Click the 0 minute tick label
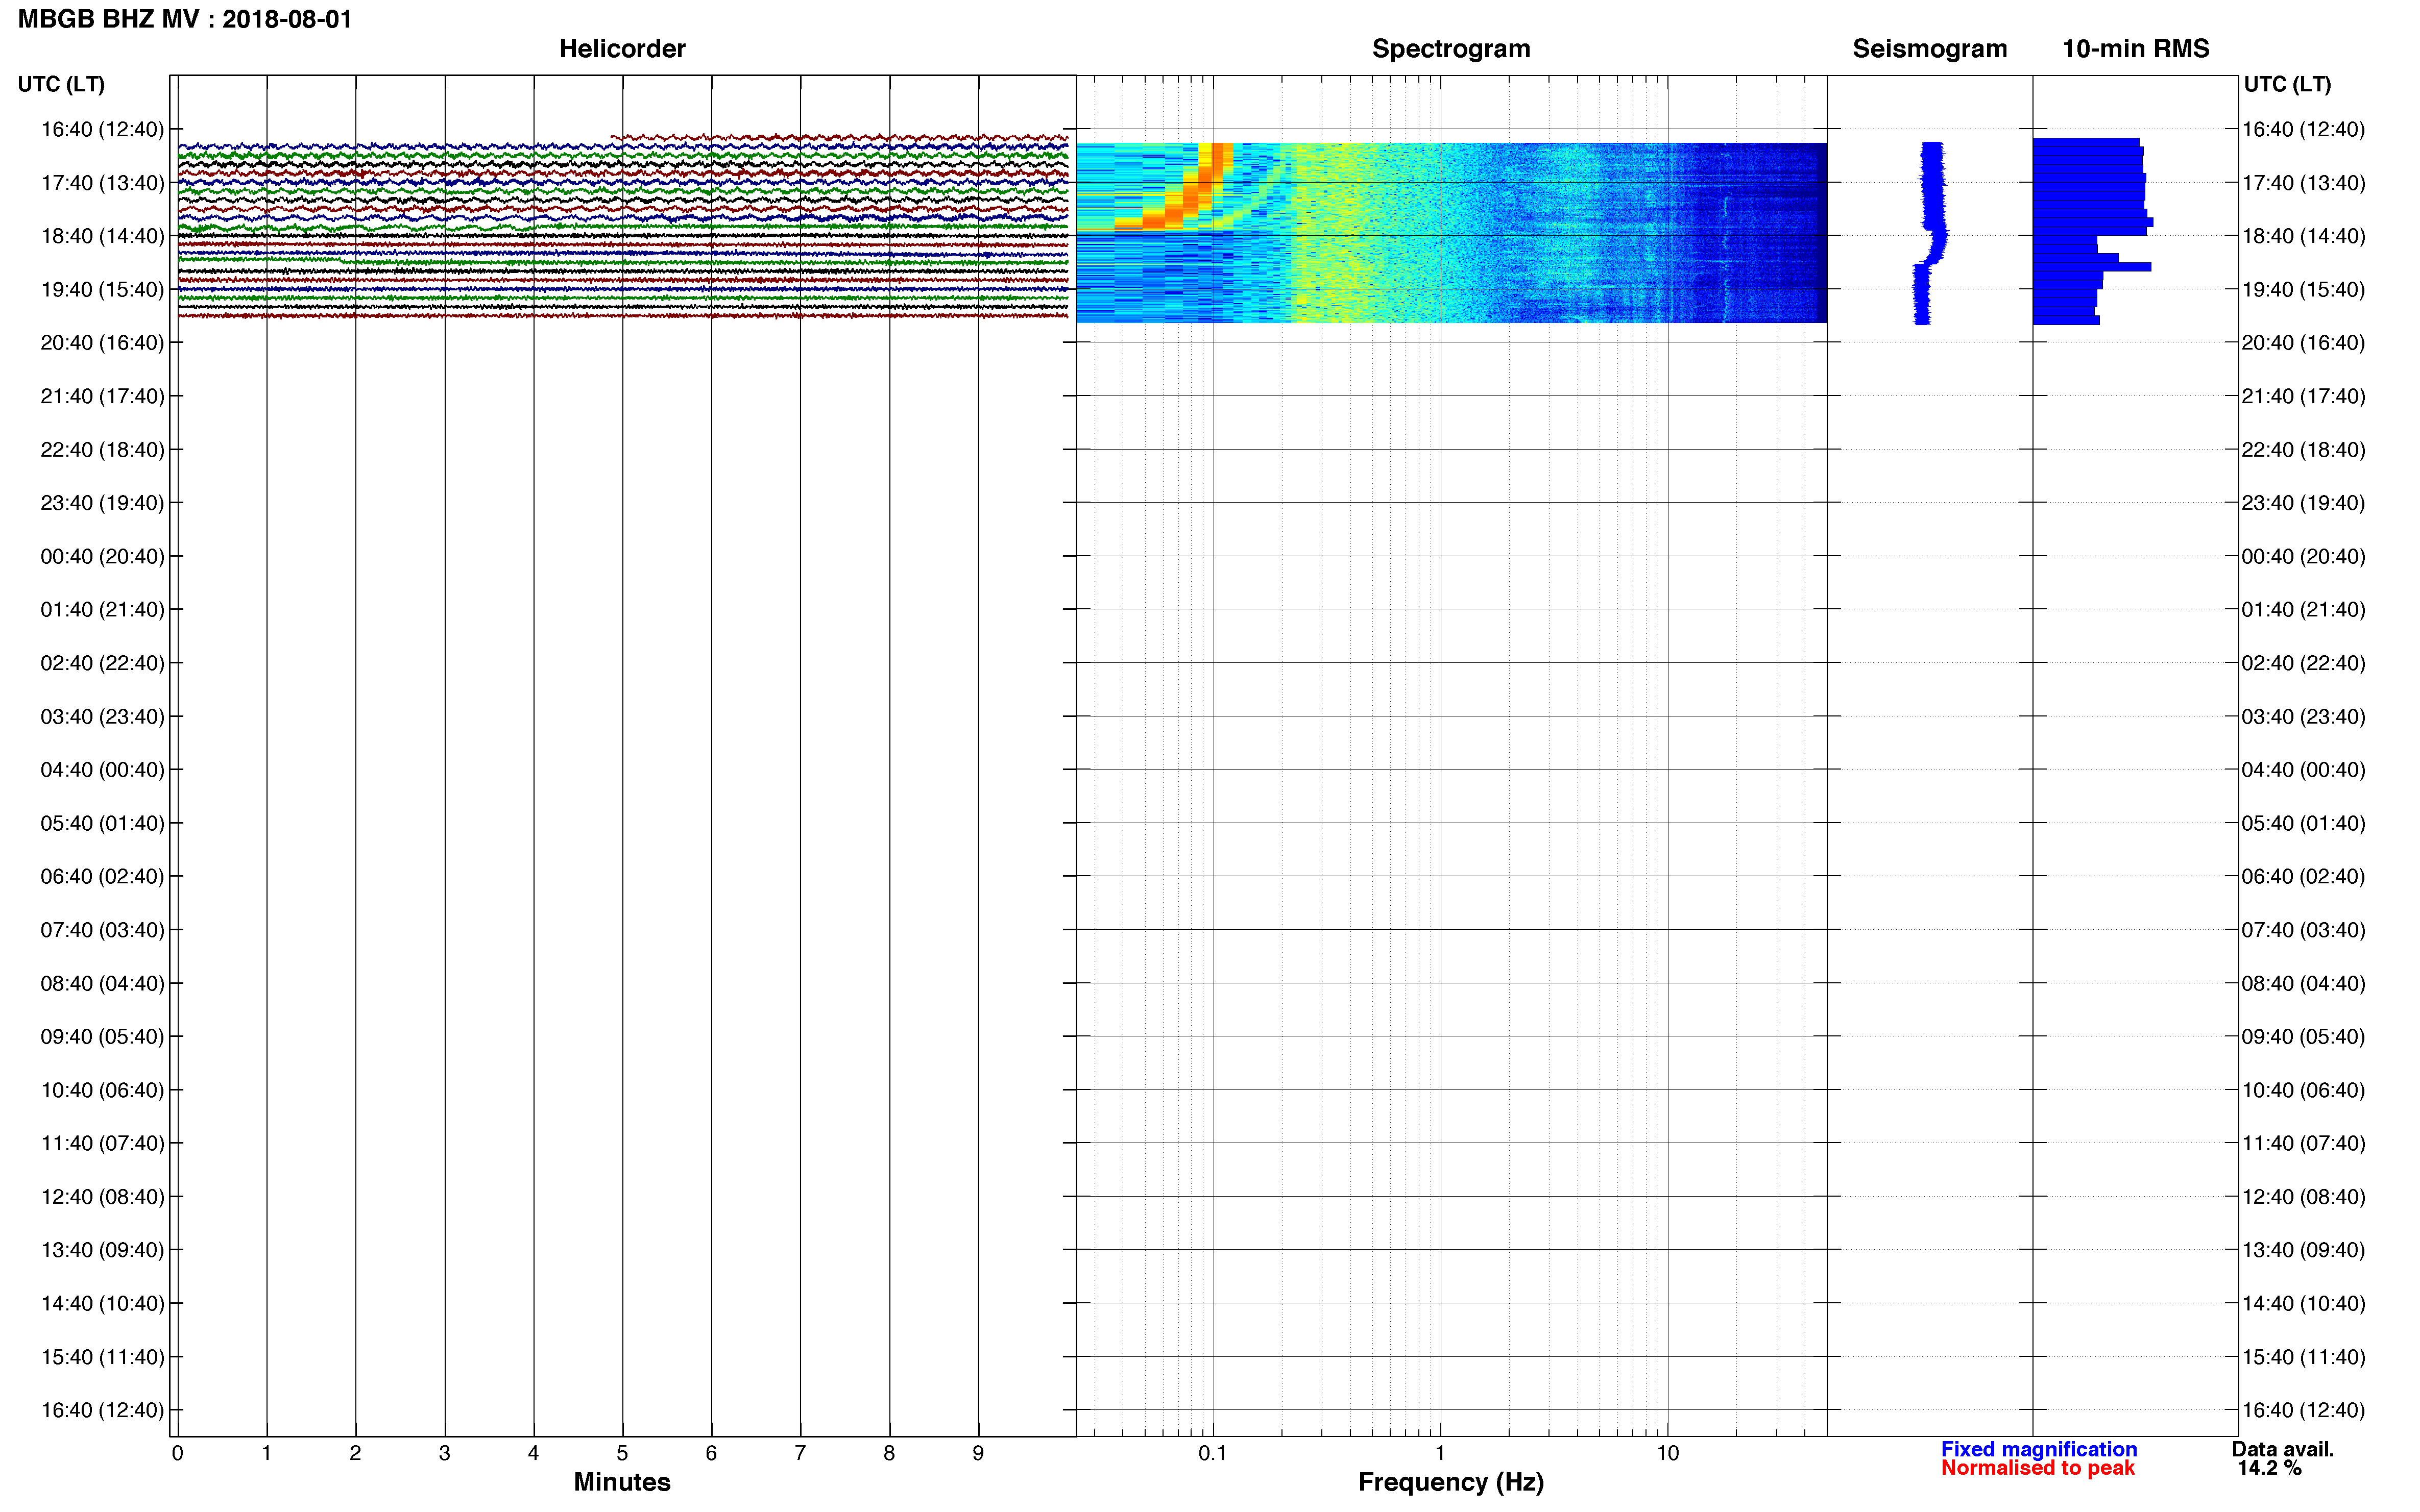 tap(177, 1453)
